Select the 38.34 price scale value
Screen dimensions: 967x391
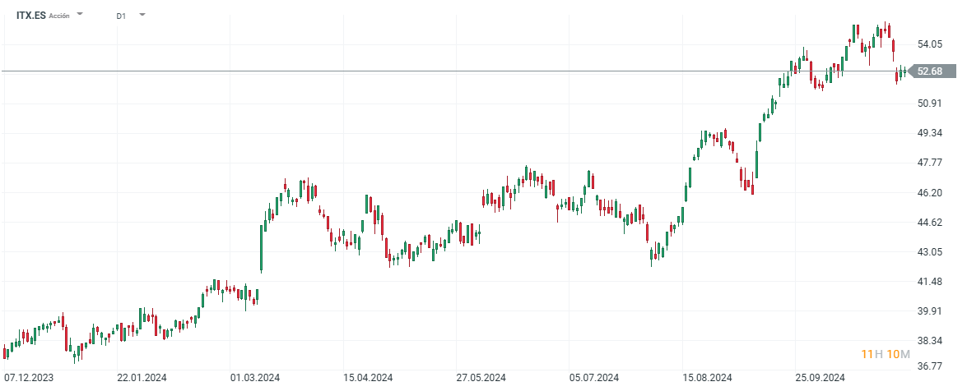[x=930, y=341]
